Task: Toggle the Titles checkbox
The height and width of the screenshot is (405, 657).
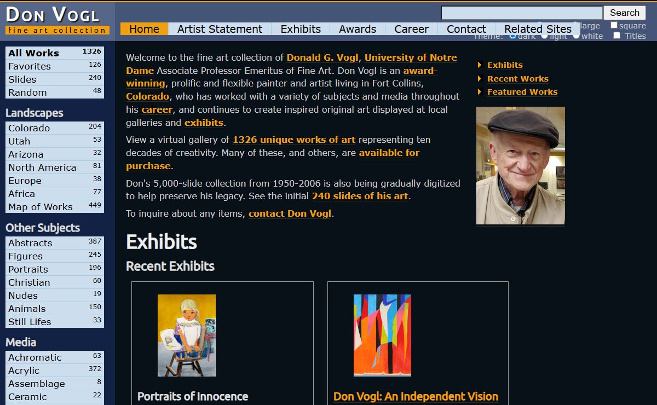Action: [x=617, y=36]
